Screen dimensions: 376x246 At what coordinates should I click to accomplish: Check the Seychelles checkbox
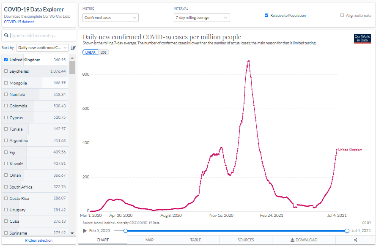[6, 71]
